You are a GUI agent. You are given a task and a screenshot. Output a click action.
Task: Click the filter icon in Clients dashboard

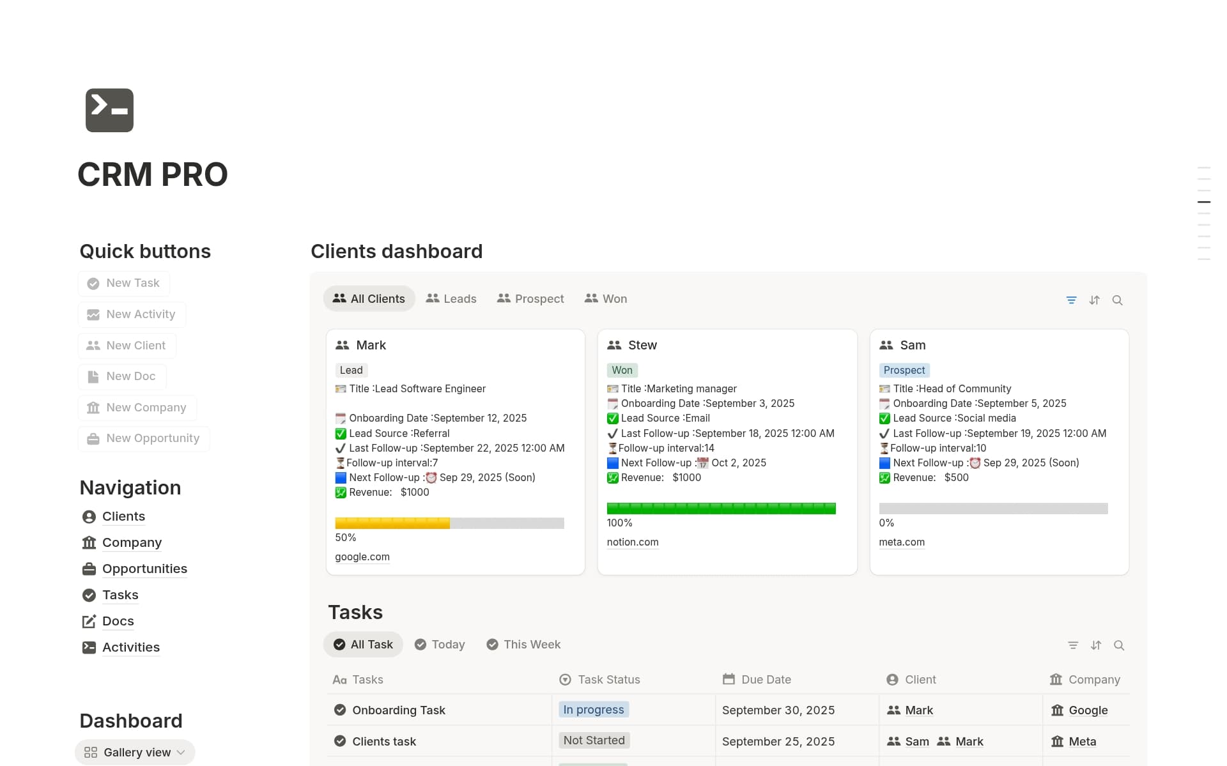(x=1071, y=300)
